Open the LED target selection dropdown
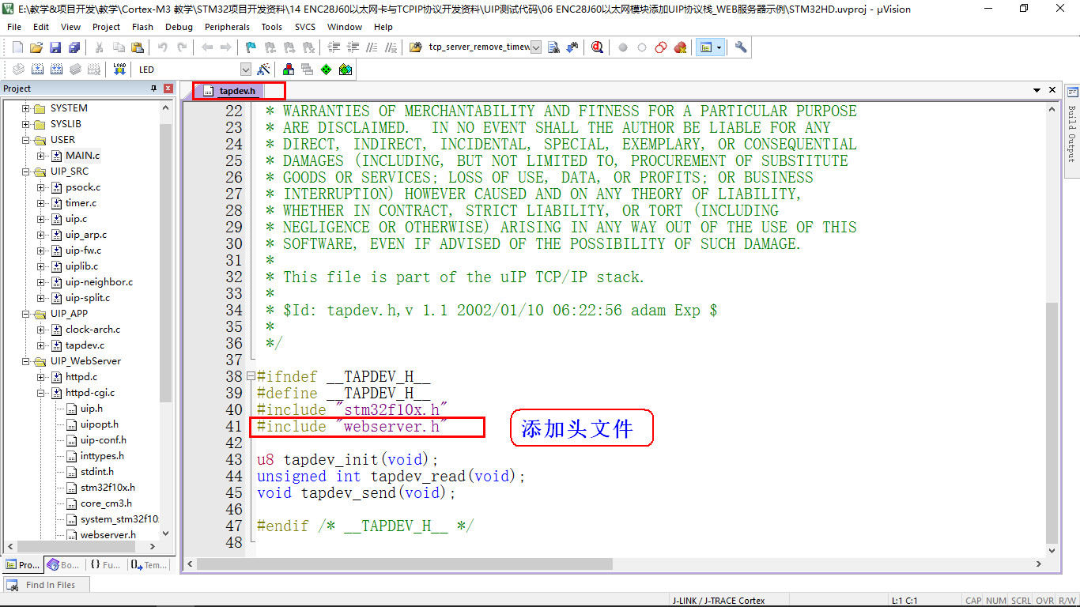This screenshot has width=1080, height=607. [x=245, y=70]
